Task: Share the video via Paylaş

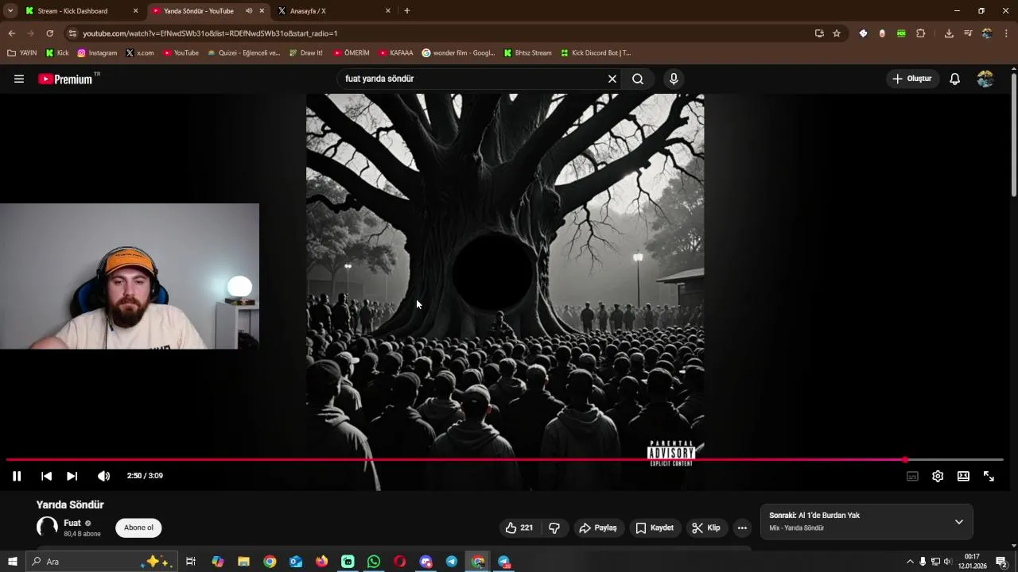Action: pyautogui.click(x=598, y=528)
